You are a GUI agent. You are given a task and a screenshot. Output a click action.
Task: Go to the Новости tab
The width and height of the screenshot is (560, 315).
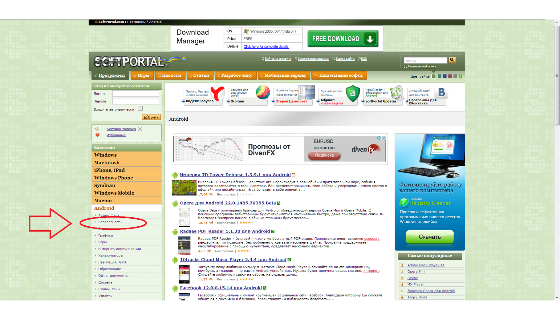170,75
